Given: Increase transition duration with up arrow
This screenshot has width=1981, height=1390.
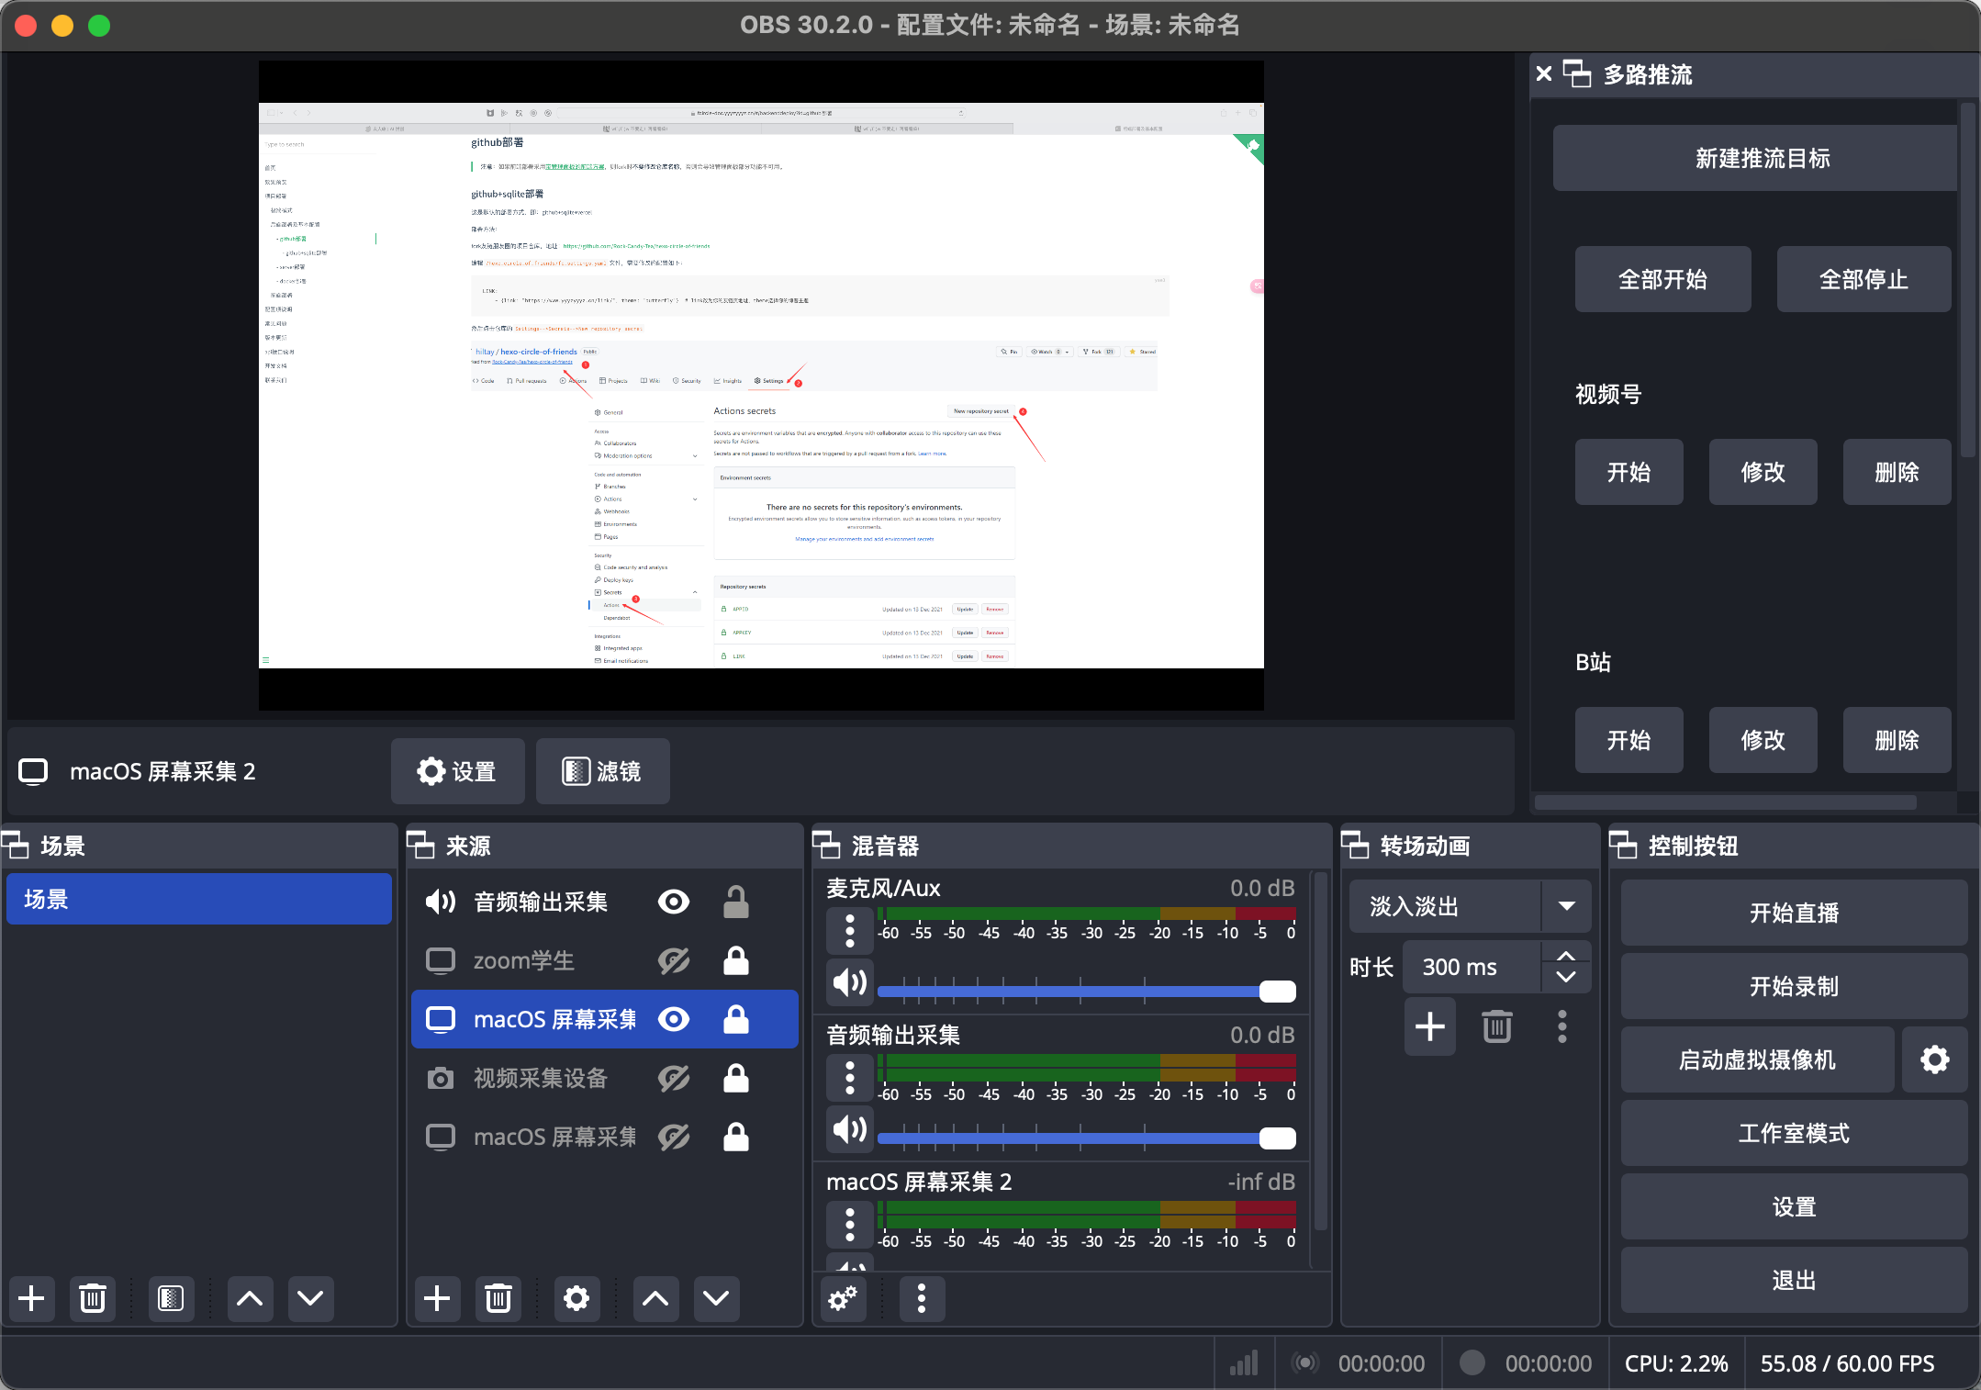Looking at the screenshot, I should click(x=1566, y=956).
